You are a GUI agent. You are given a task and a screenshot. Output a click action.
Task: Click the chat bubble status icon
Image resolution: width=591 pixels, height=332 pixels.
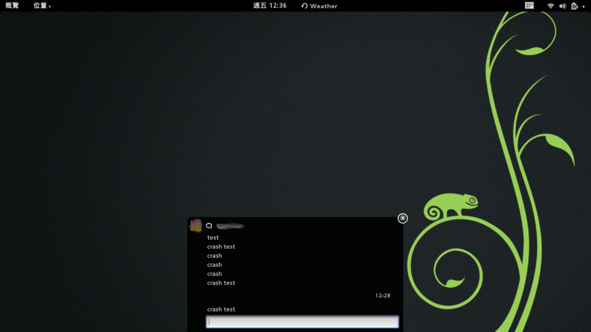click(x=209, y=226)
